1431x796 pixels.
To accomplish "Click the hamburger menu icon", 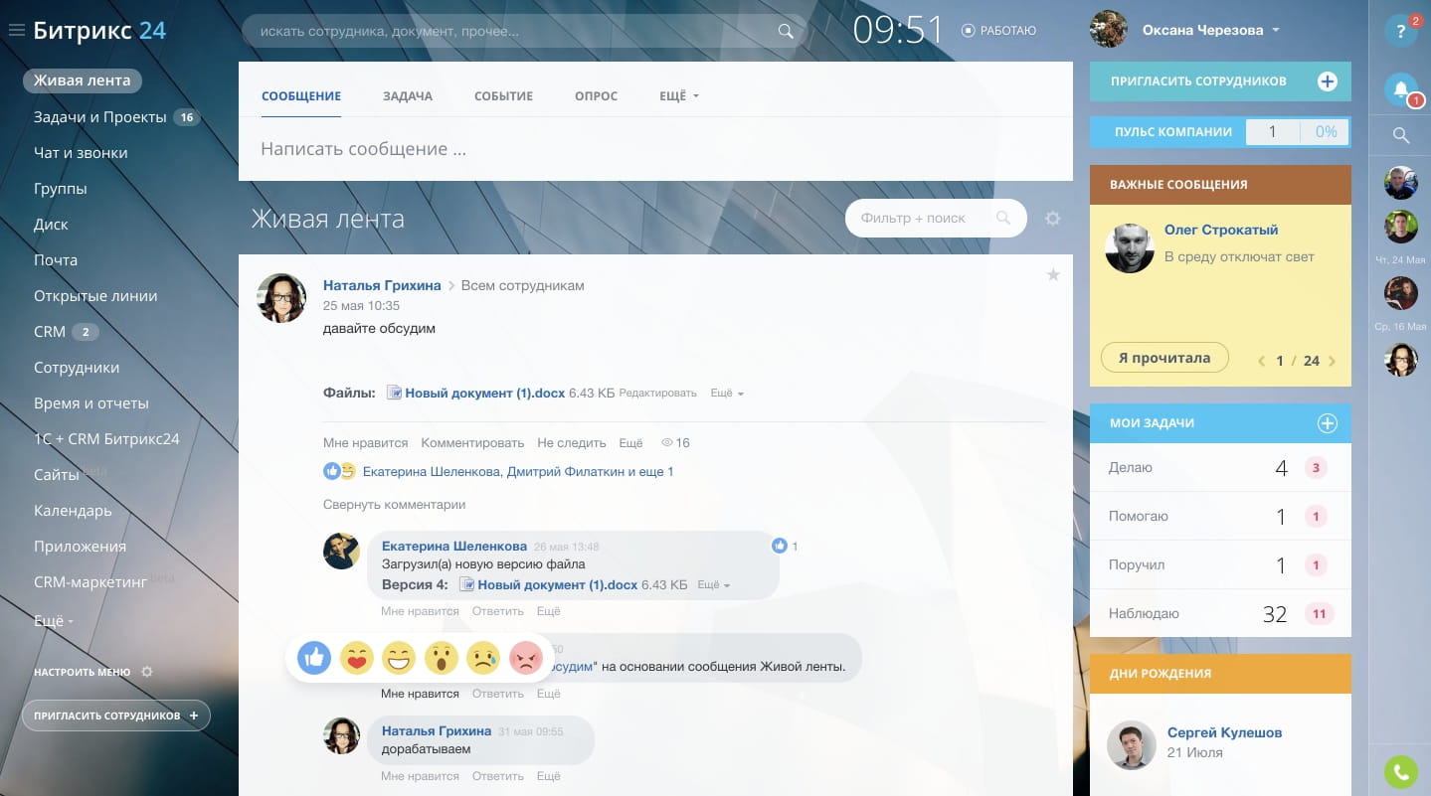I will coord(16,31).
